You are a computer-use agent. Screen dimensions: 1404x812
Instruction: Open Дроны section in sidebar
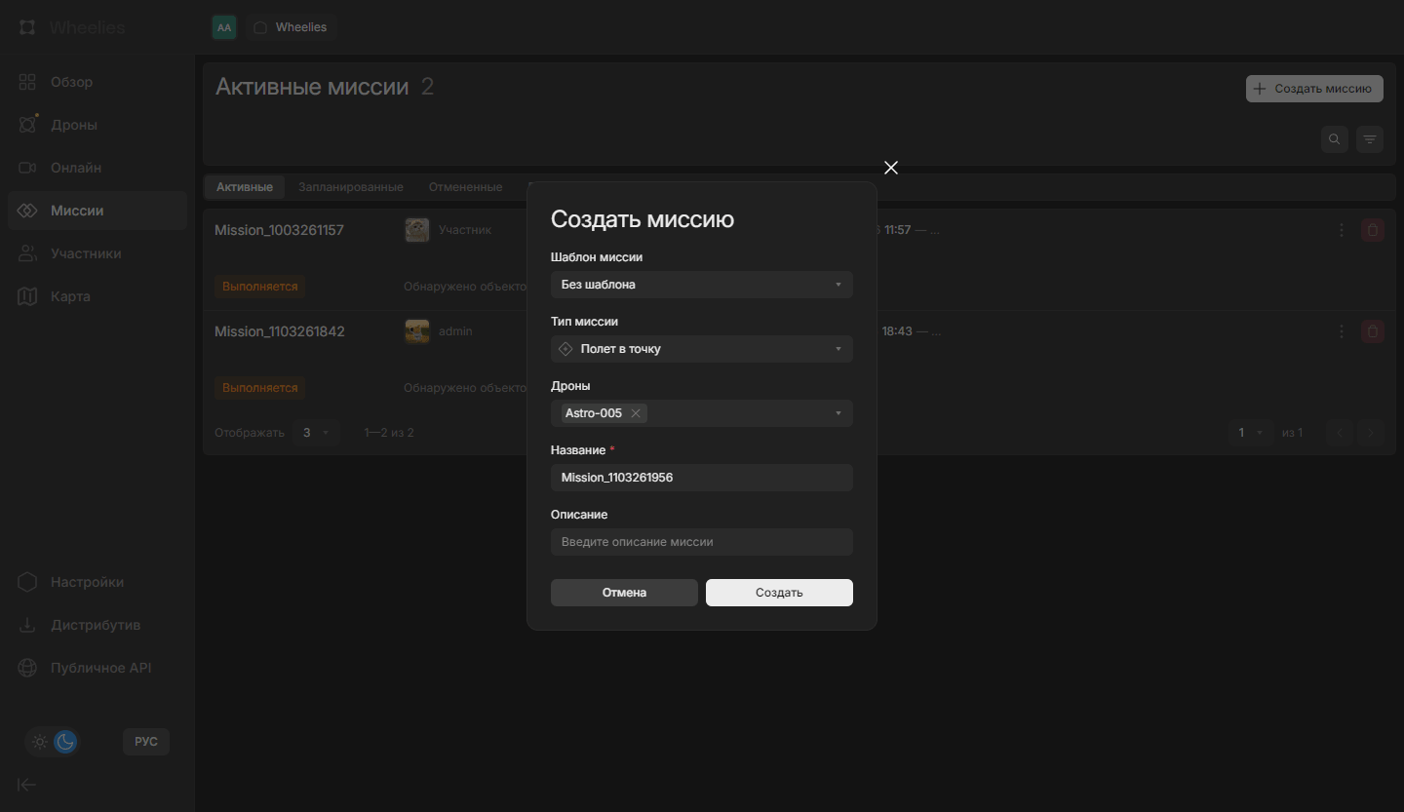tap(73, 125)
